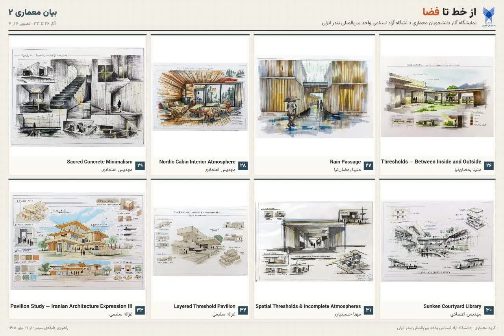Click author 'مهنا حسینیان' under Spatial Thresholds
Image resolution: width=504 pixels, height=336 pixels.
348,314
